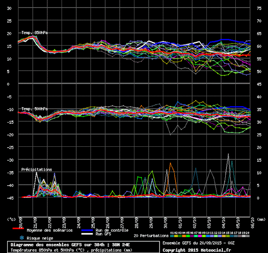Image resolution: width=268 pixels, height=253 pixels.
Task: Click the 'Temp. 850hPa' chart label
Action: pyautogui.click(x=34, y=33)
